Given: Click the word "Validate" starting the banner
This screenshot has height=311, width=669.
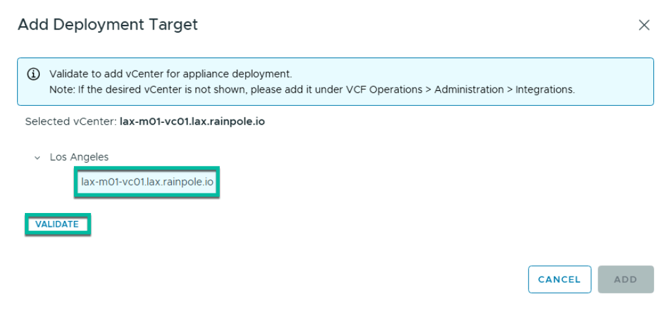Looking at the screenshot, I should tap(68, 74).
